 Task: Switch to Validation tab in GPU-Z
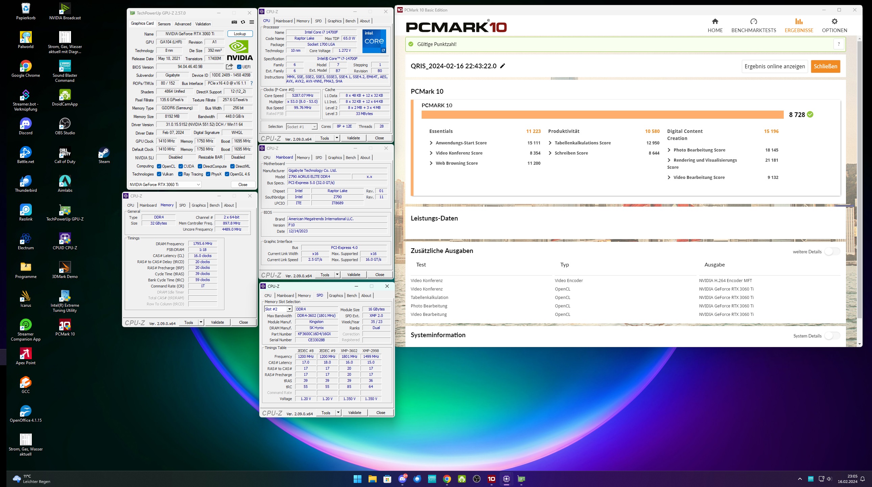tap(203, 24)
